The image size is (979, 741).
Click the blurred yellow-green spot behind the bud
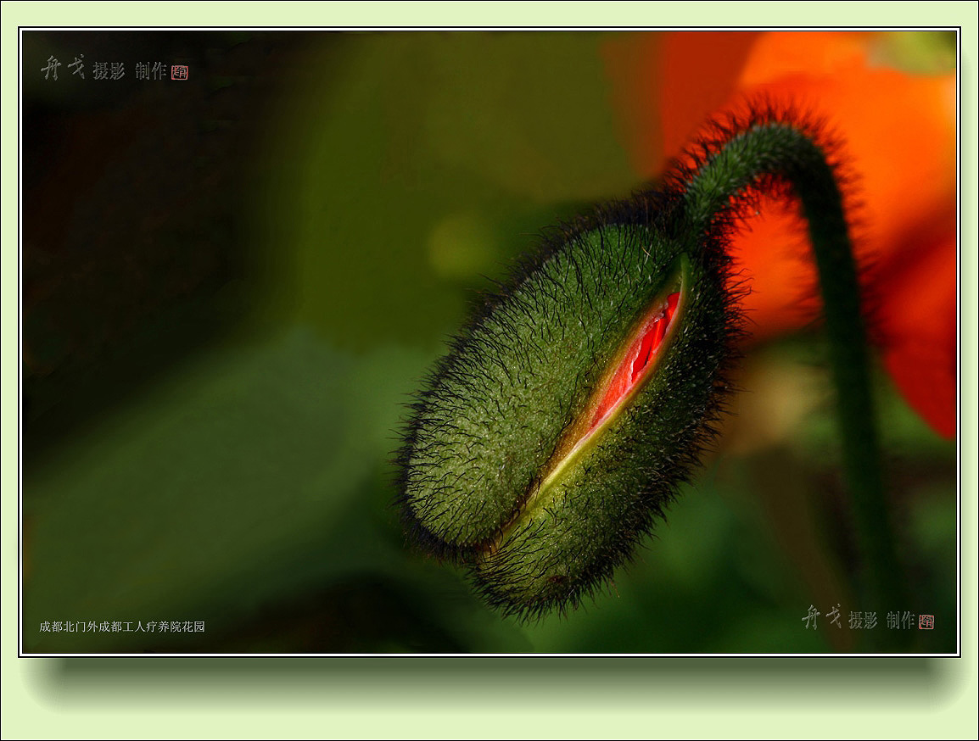[456, 244]
